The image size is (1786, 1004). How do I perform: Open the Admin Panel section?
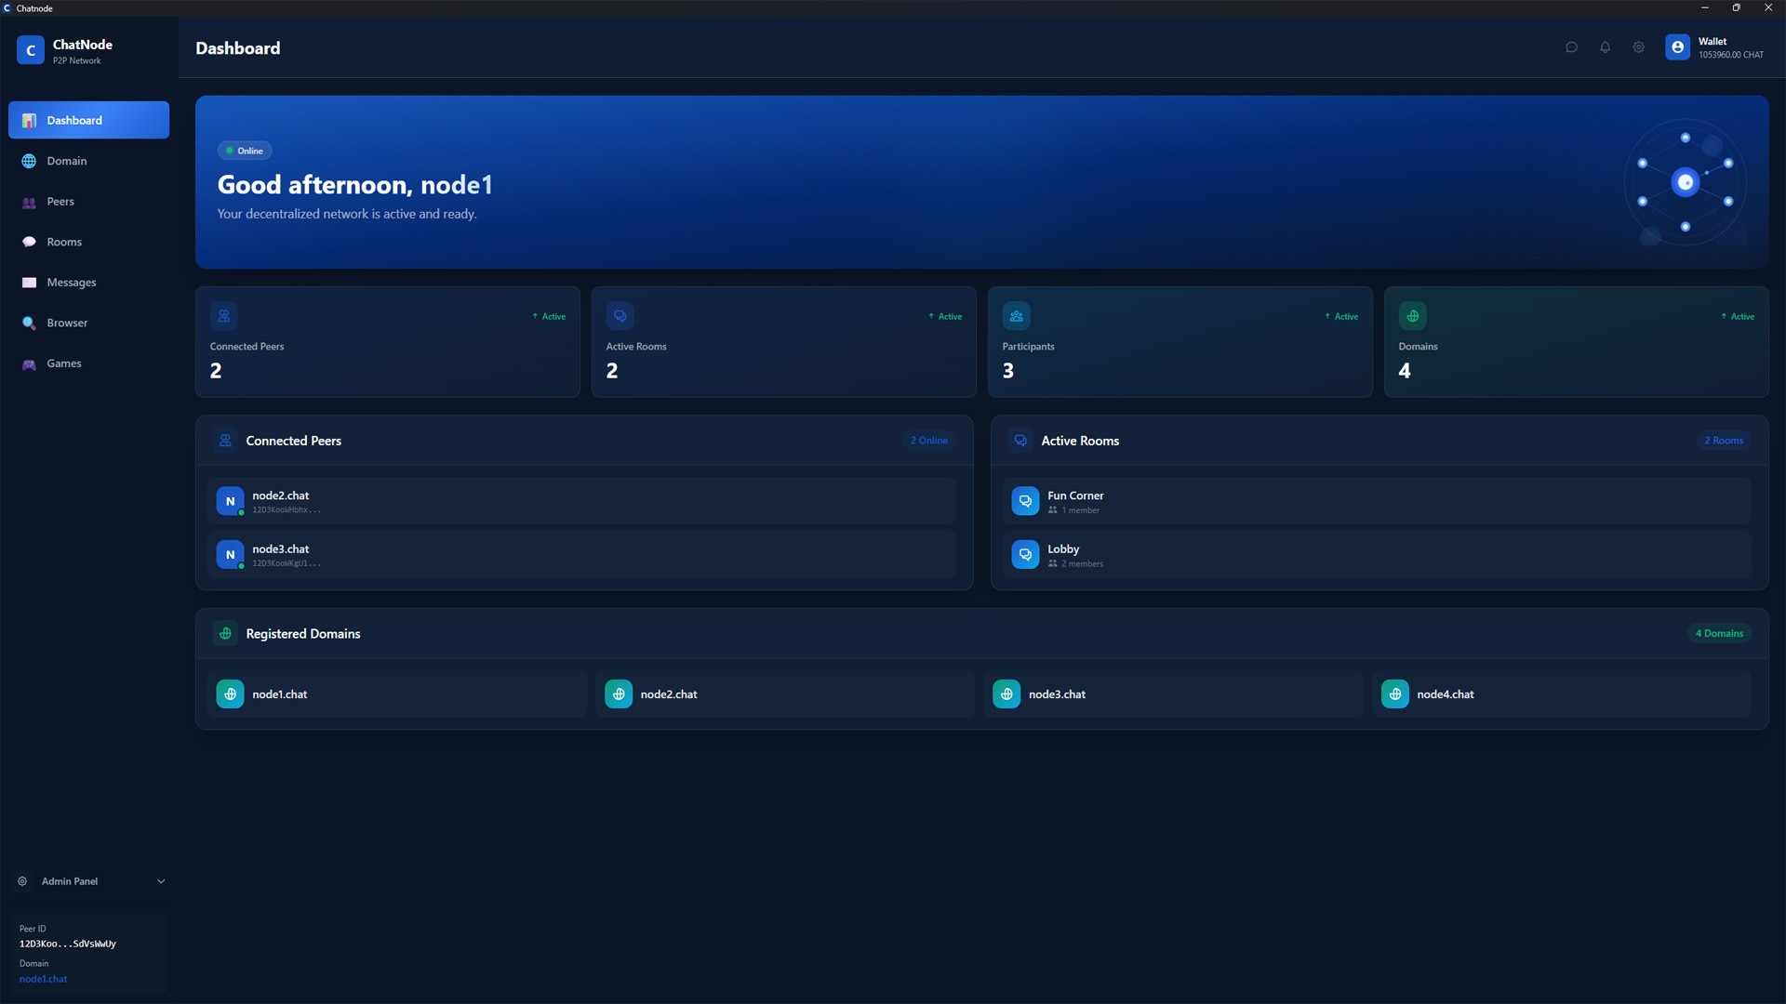point(70,881)
